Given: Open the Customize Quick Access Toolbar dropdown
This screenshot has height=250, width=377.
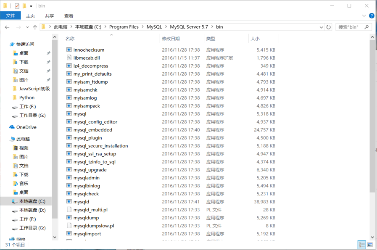Looking at the screenshot, I should [x=31, y=6].
